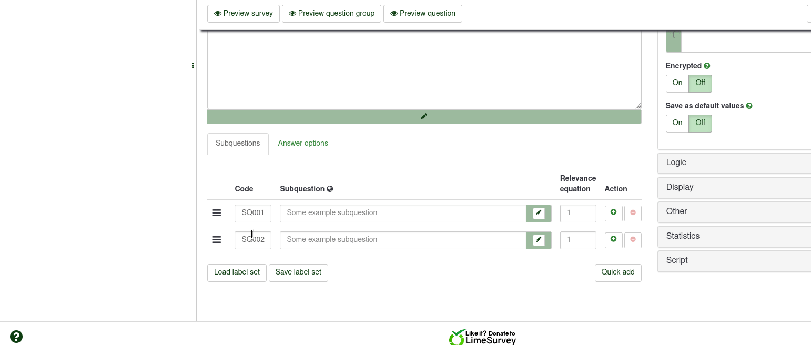The image size is (811, 345).
Task: Edit the SQ001 relevance equation field
Action: pyautogui.click(x=578, y=214)
